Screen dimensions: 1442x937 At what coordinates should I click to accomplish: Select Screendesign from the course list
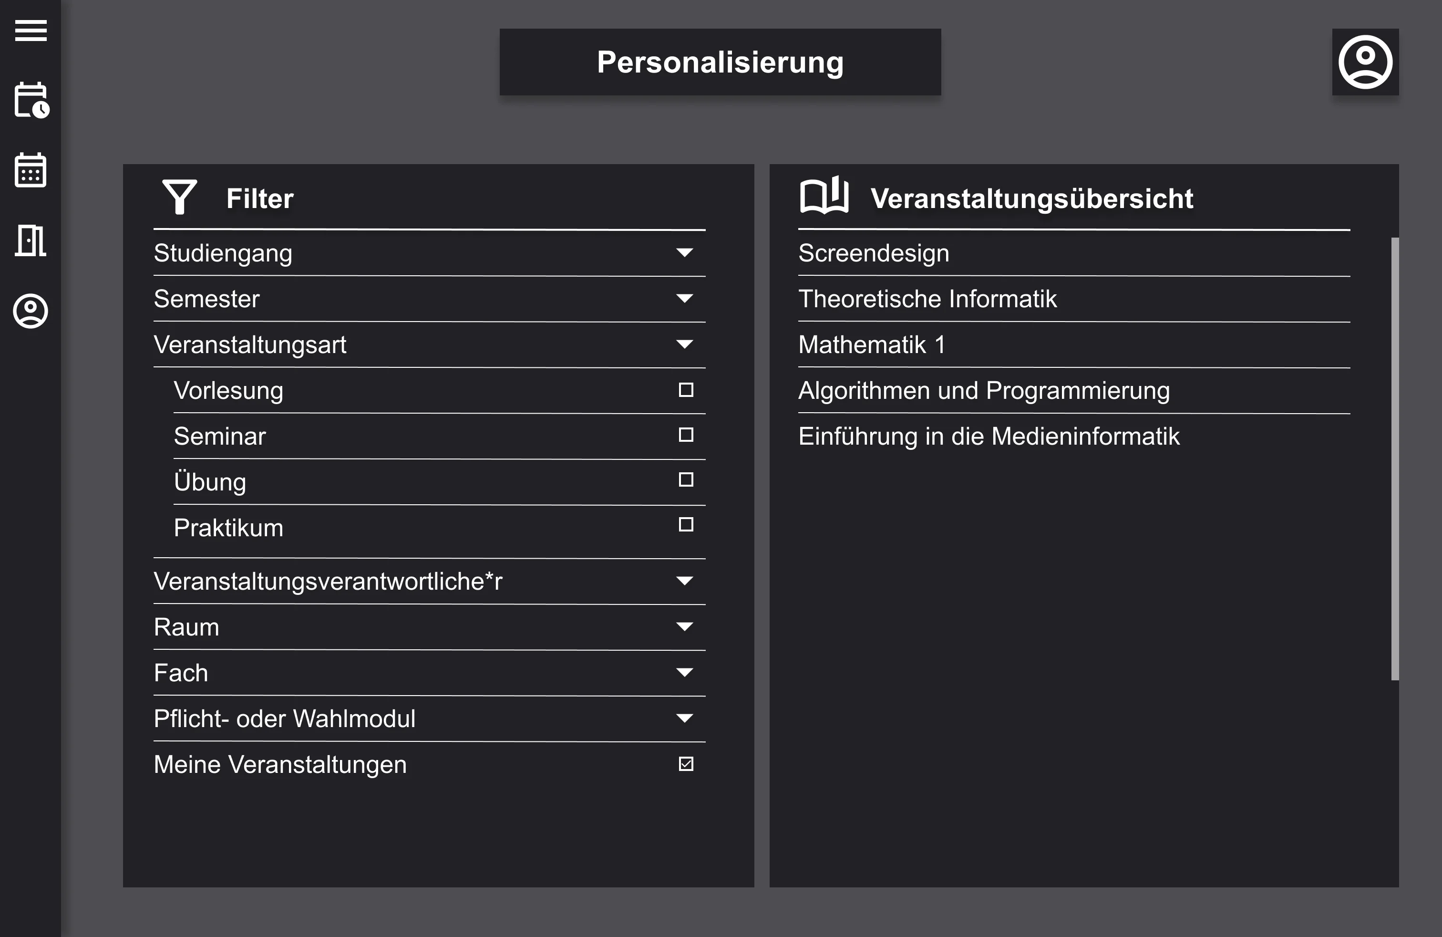click(x=873, y=253)
